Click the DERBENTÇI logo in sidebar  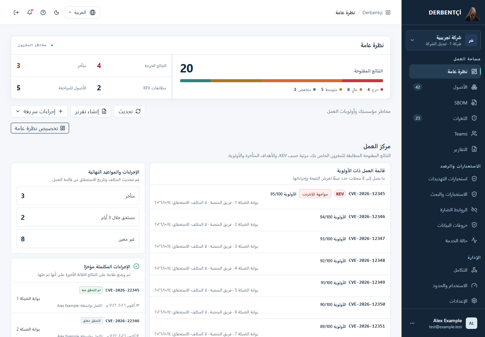coord(453,13)
